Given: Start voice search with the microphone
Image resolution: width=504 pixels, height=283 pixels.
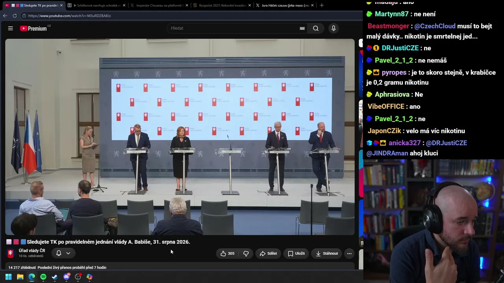Looking at the screenshot, I should [x=334, y=28].
